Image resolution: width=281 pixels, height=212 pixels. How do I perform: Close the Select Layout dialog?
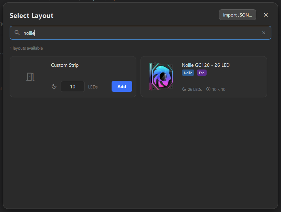[266, 15]
